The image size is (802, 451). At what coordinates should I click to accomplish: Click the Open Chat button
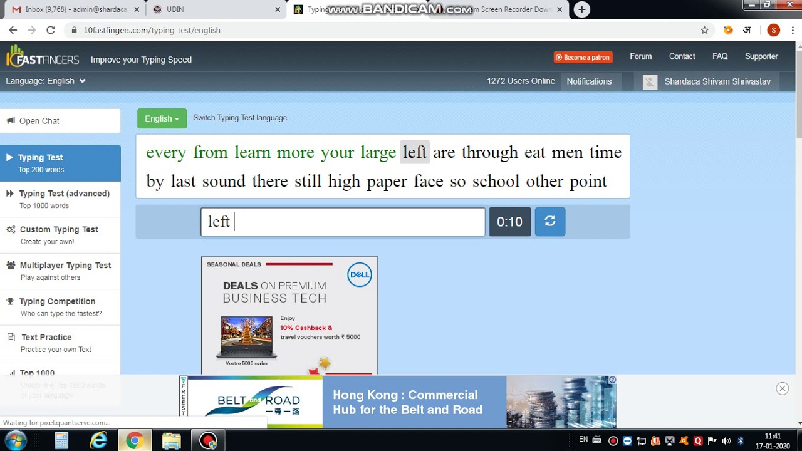(x=60, y=121)
